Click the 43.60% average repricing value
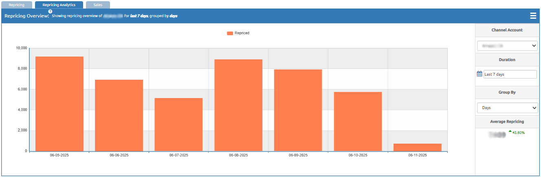541x177 pixels. click(x=519, y=133)
